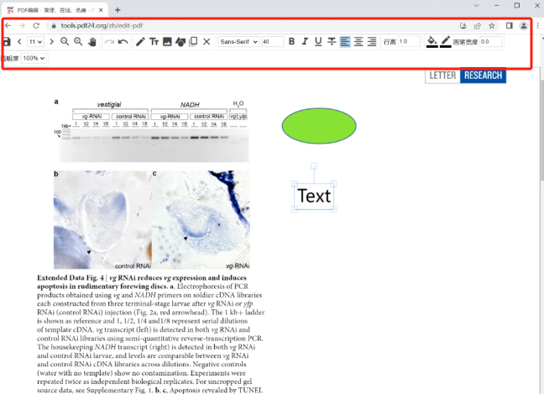Viewport: 544px width, 394px height.
Task: Select the shapes tool
Action: pyautogui.click(x=180, y=42)
